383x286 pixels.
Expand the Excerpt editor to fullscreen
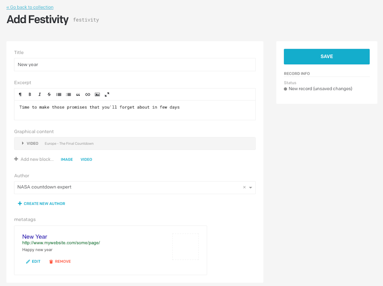(x=107, y=95)
